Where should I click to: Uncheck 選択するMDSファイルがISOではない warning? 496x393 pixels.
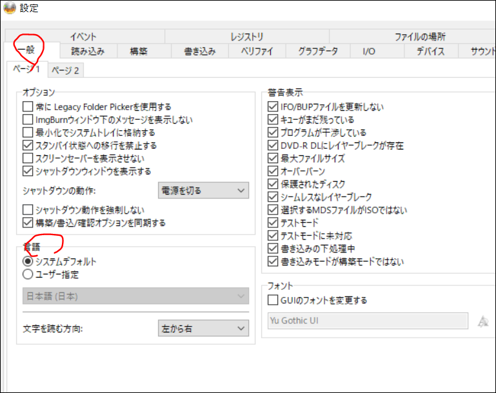coord(273,210)
